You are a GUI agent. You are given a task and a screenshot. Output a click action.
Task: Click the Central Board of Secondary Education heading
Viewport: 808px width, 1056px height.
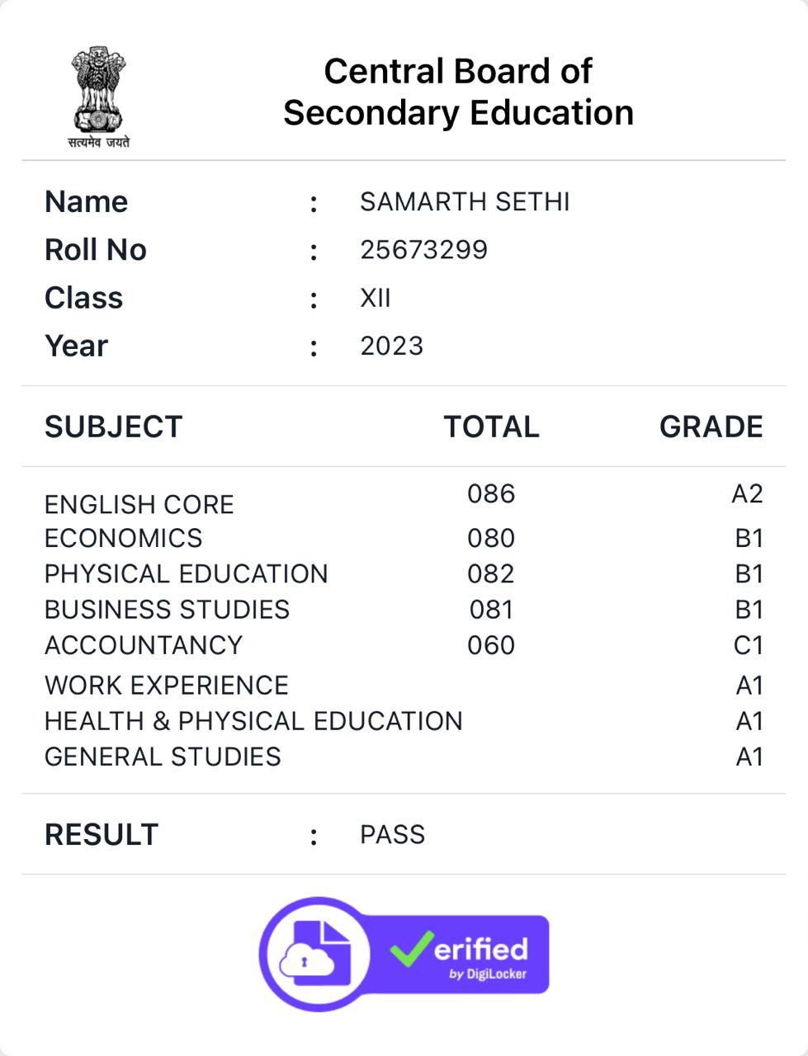click(x=458, y=92)
